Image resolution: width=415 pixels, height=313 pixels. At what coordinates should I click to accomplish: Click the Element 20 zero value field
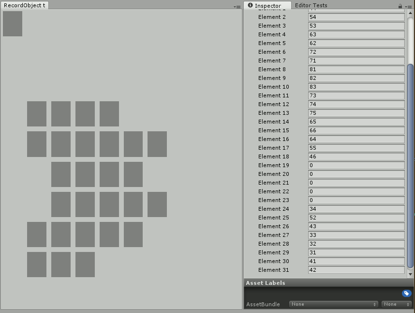(356, 174)
